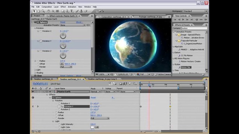This screenshot has width=239, height=134.
Task: Toggle Rotation Y stopwatch in timeline
Action: pyautogui.click(x=59, y=106)
